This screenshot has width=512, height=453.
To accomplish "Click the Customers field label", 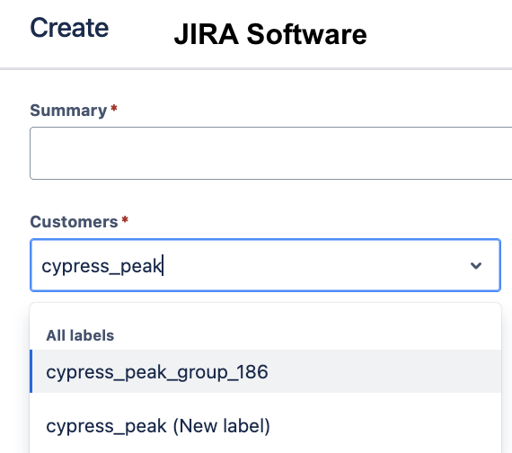I will coord(75,222).
